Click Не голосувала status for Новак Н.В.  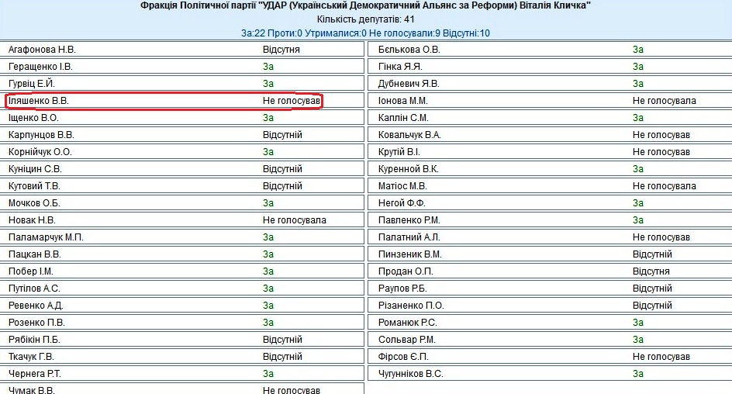click(295, 219)
